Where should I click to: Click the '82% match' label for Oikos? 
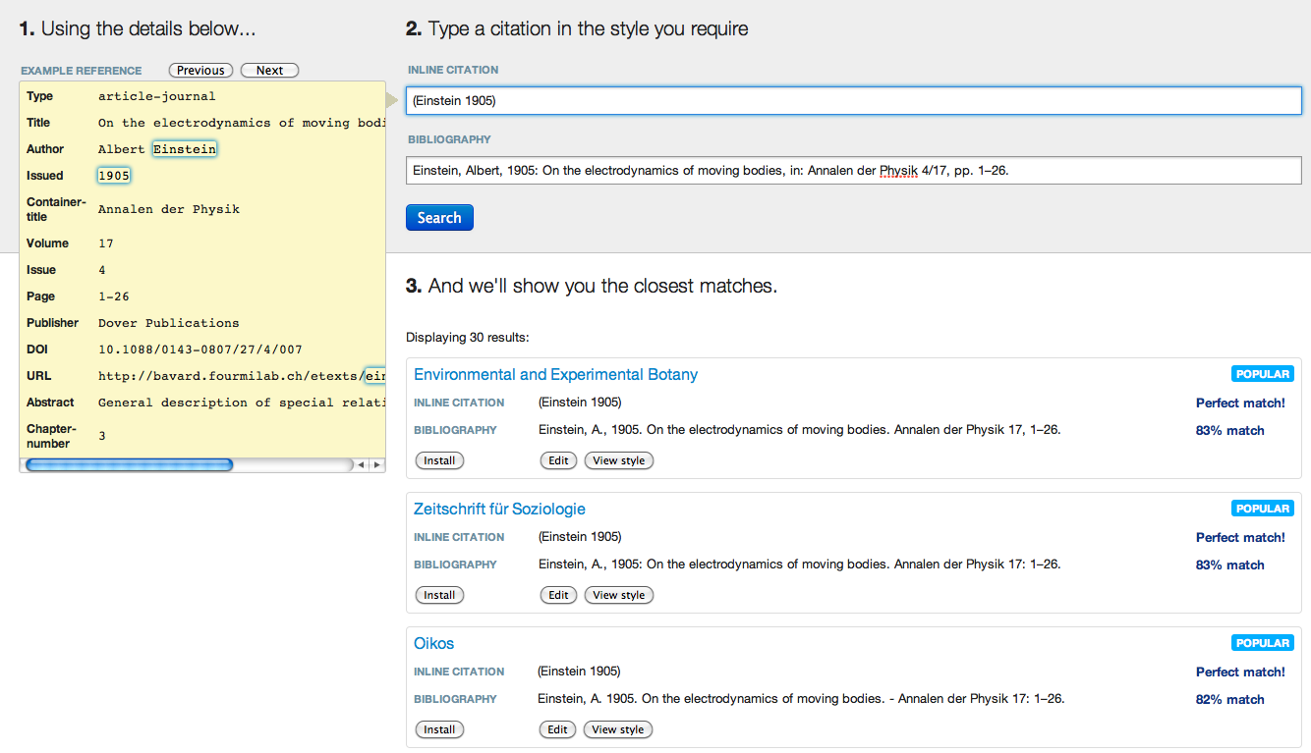coord(1230,699)
